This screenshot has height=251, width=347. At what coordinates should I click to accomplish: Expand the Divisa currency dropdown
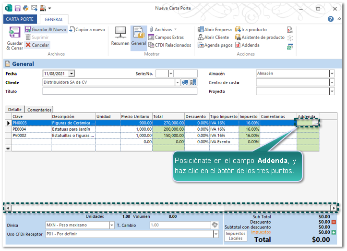pos(111,225)
